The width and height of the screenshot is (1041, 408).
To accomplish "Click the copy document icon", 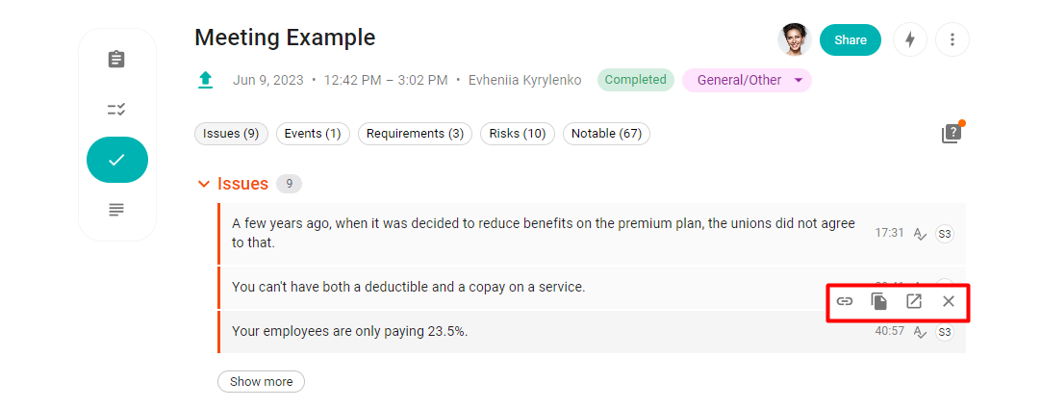I will (x=879, y=302).
